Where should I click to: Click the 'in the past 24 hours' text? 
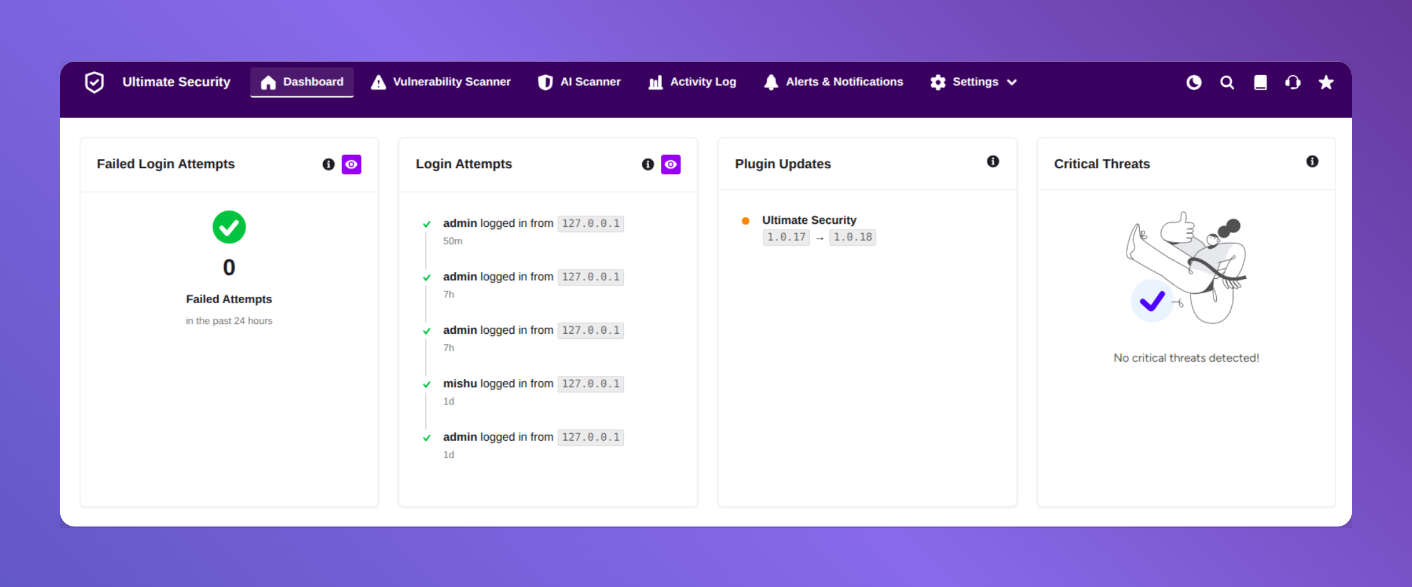pos(229,321)
